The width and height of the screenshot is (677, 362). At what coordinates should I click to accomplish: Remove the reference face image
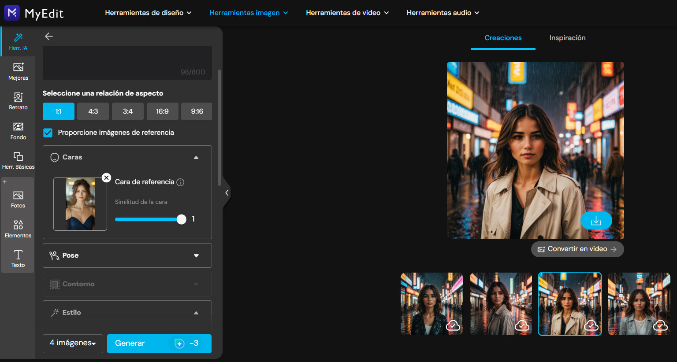[106, 177]
